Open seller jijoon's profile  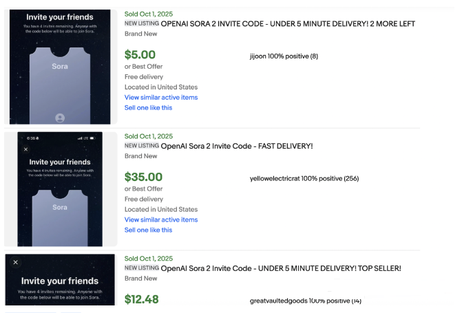pyautogui.click(x=261, y=56)
